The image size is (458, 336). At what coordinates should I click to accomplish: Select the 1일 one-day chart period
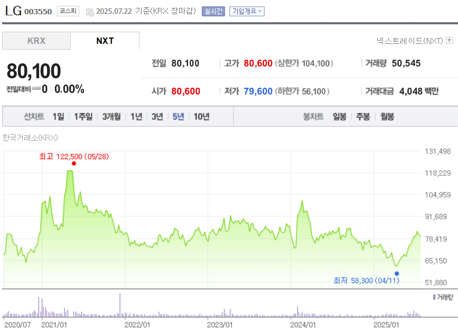pyautogui.click(x=57, y=116)
